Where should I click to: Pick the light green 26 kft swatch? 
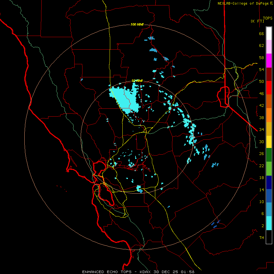tap(269, 169)
